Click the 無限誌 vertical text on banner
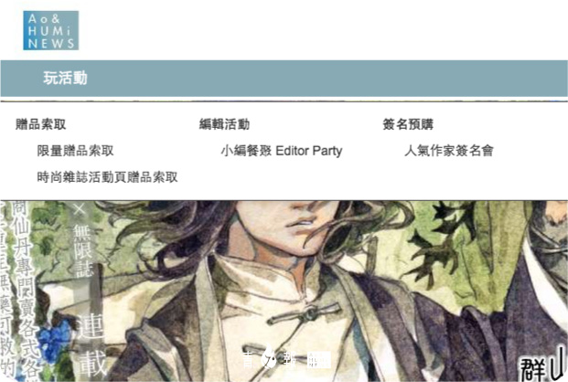The width and height of the screenshot is (568, 382). pos(83,250)
